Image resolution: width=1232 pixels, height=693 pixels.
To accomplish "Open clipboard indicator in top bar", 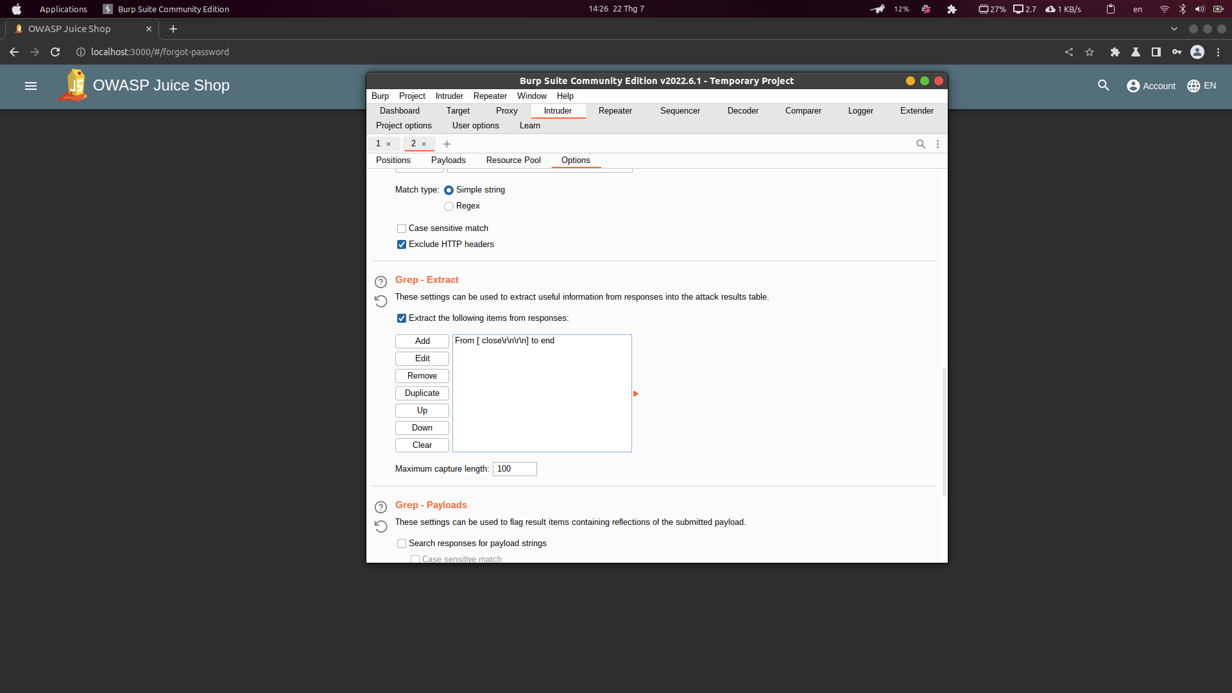I will pyautogui.click(x=1111, y=9).
